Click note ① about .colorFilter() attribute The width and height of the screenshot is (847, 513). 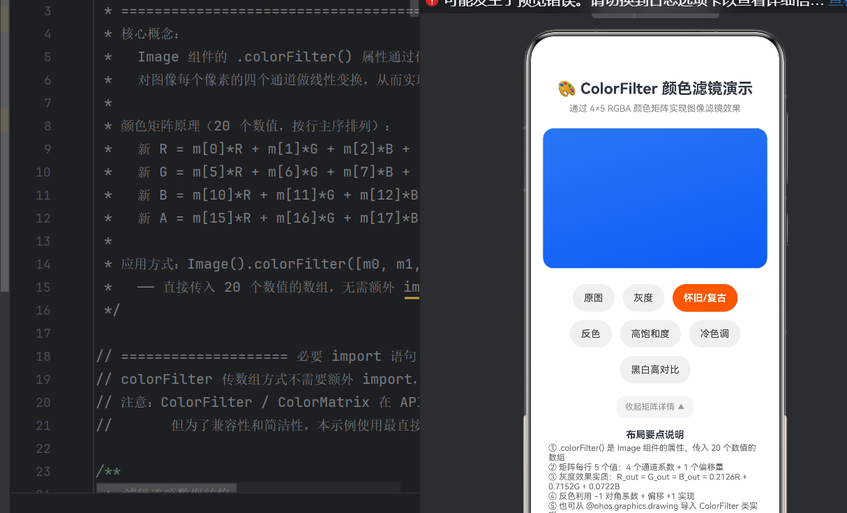click(x=652, y=452)
